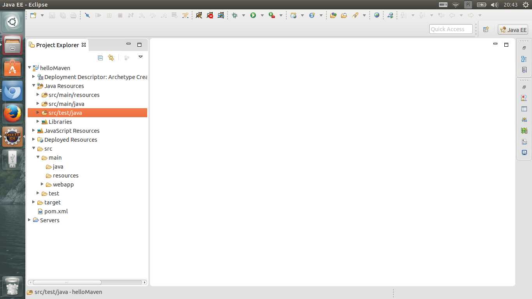The image size is (532, 299).
Task: Open the External Tools dropdown arrow
Action: (281, 15)
